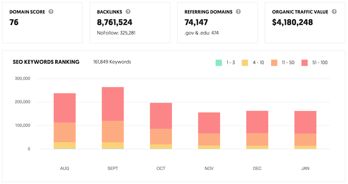Open the Domain Score help icon
348x184 pixels.
tap(51, 11)
